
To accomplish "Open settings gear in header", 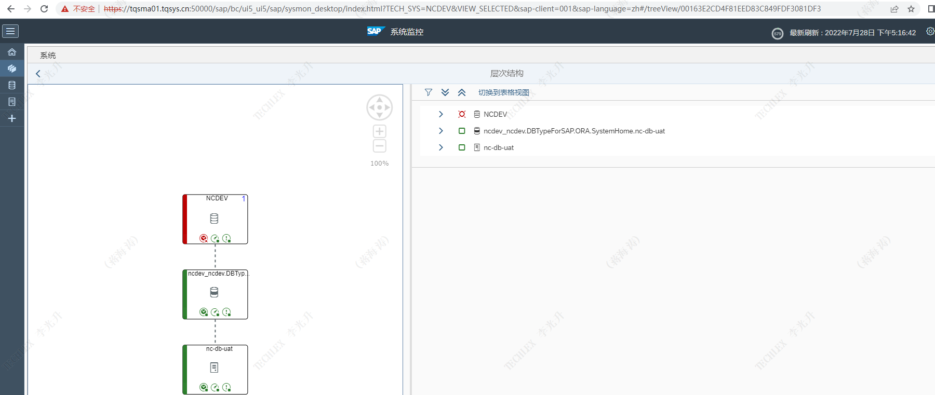I will pyautogui.click(x=930, y=32).
